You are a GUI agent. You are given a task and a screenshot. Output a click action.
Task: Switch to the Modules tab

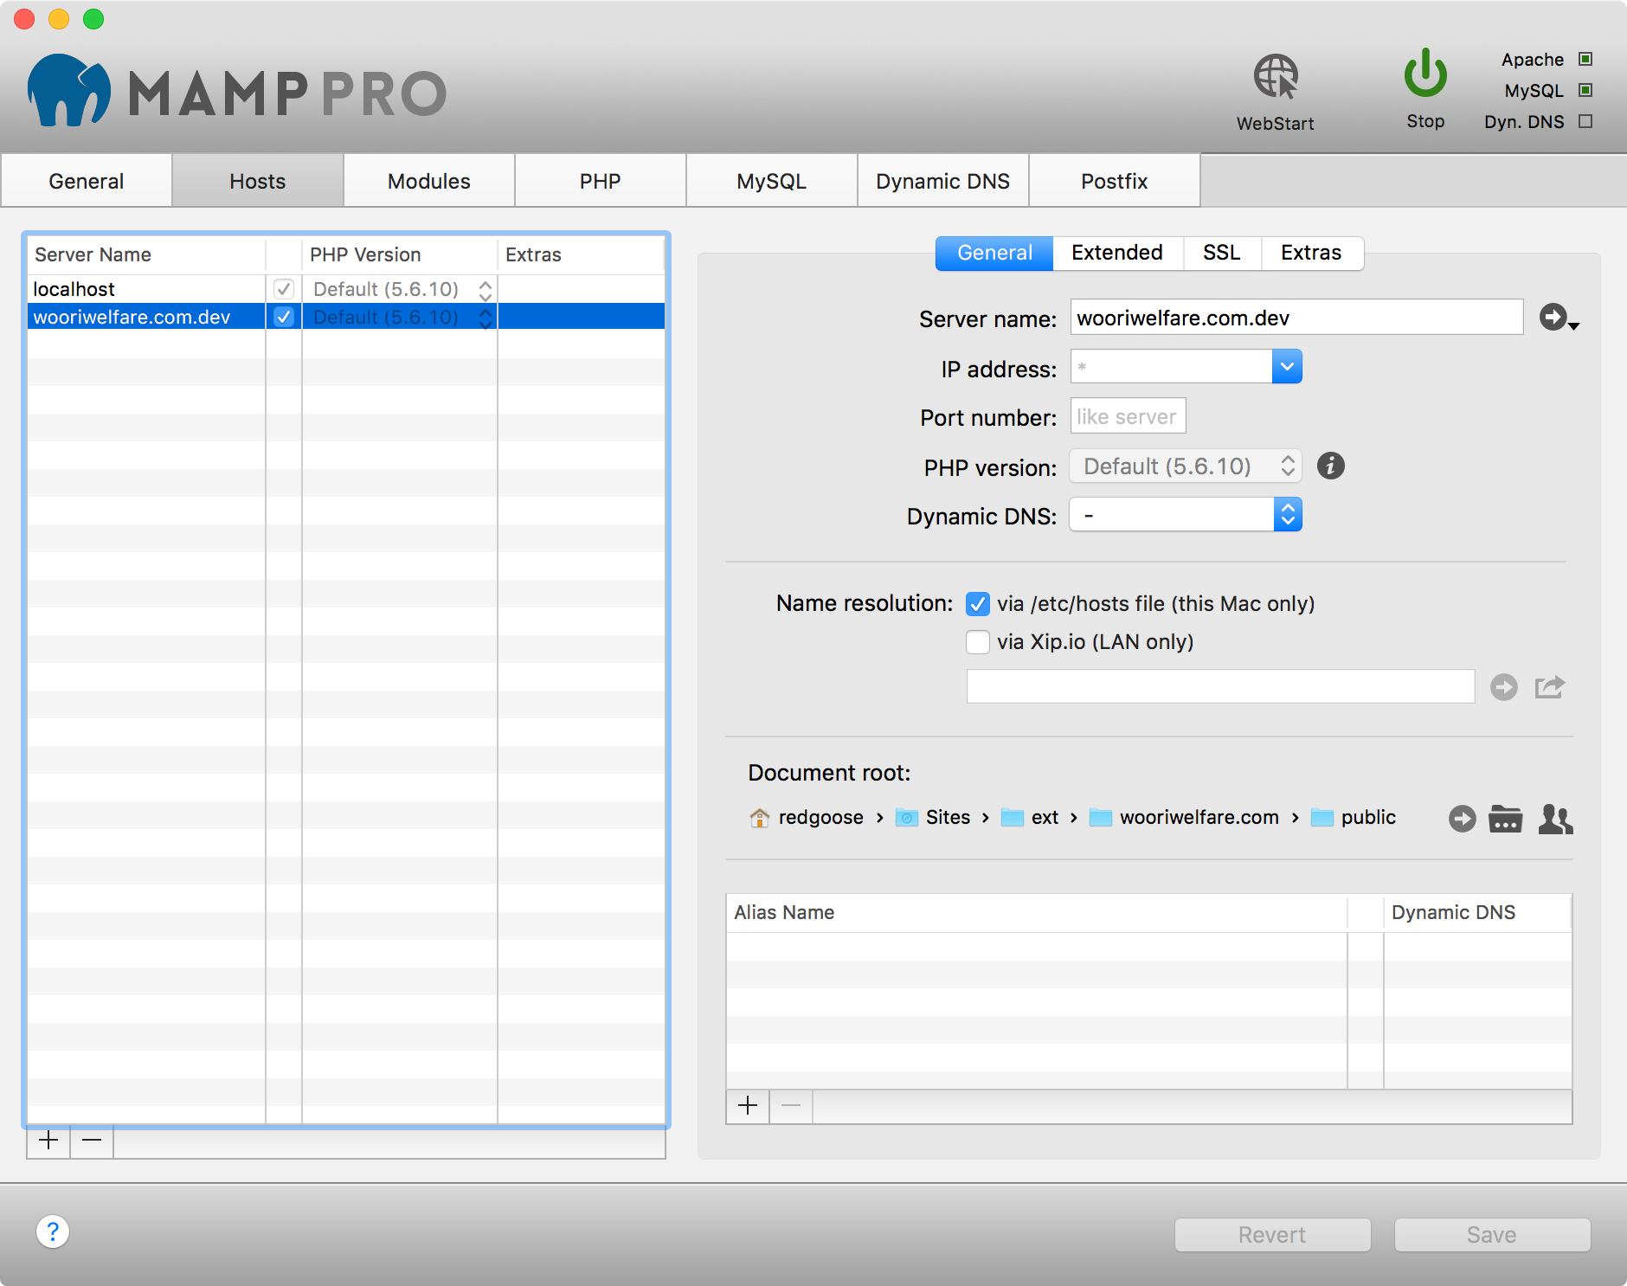coord(429,181)
